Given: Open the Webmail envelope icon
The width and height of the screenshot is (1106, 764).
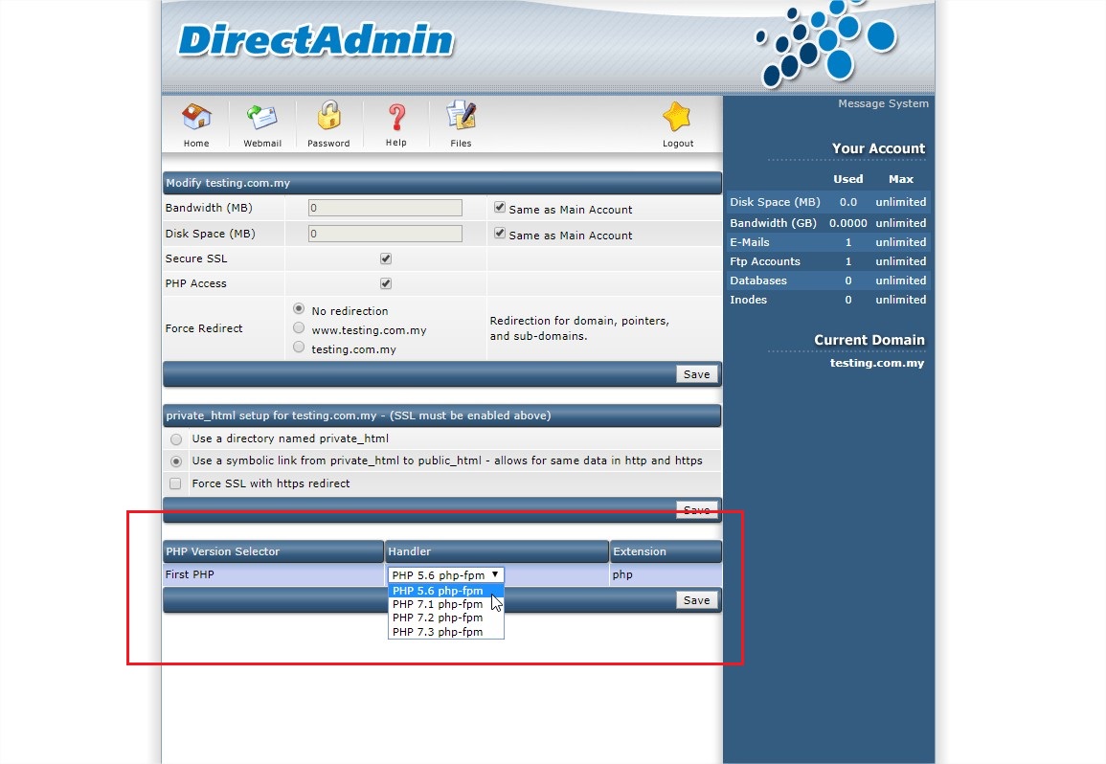Looking at the screenshot, I should [261, 117].
